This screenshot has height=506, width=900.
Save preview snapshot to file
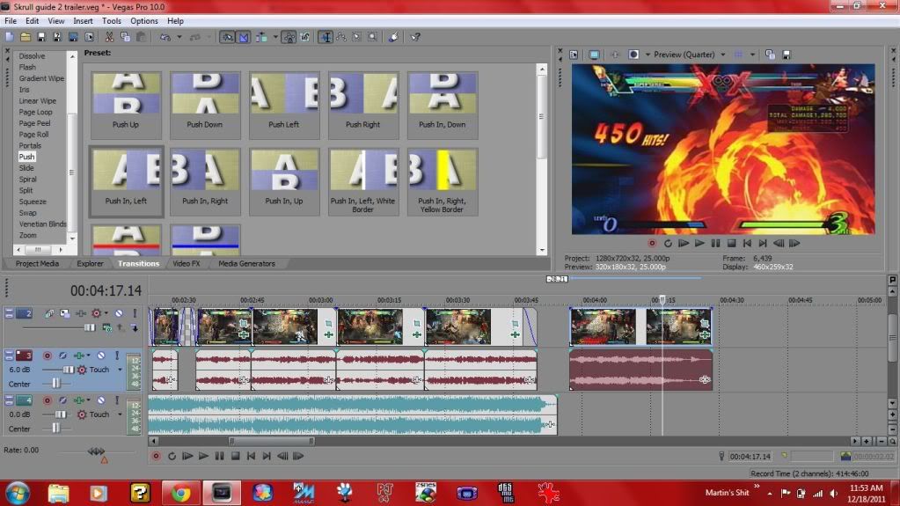(787, 55)
